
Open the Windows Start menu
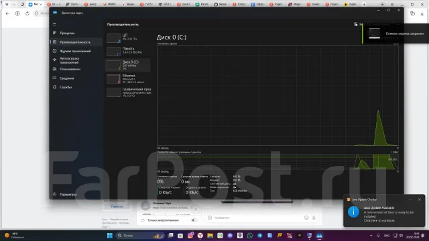110,236
